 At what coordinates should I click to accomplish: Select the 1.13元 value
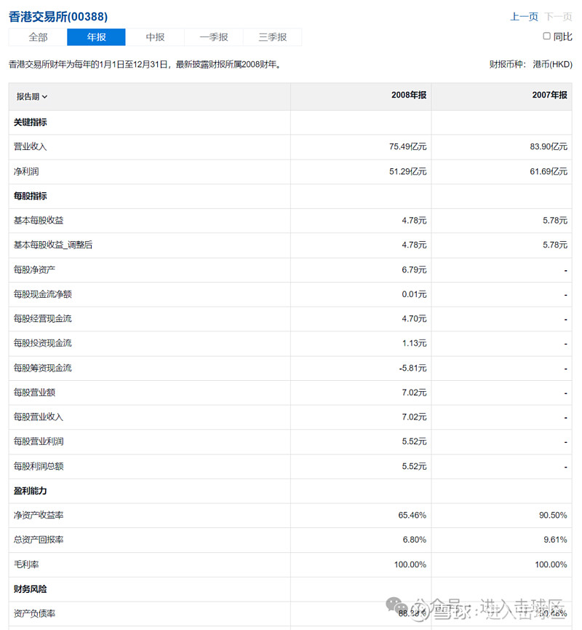click(414, 343)
